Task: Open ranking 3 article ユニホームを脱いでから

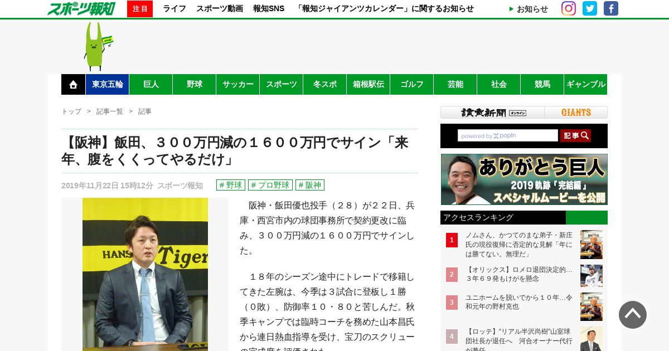Action: pyautogui.click(x=519, y=302)
